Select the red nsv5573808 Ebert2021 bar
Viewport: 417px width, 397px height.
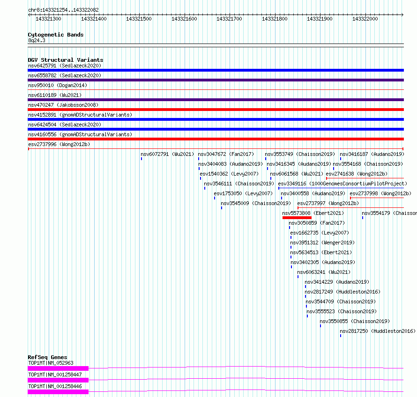297,218
